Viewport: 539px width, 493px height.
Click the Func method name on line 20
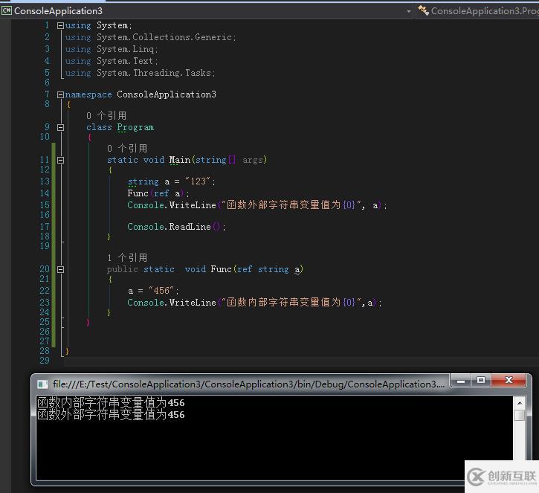pos(221,269)
